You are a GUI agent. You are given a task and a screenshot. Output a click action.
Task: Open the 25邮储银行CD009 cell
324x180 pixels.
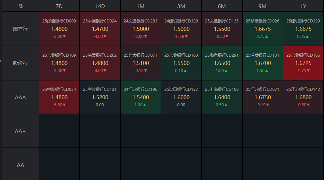[59, 29]
